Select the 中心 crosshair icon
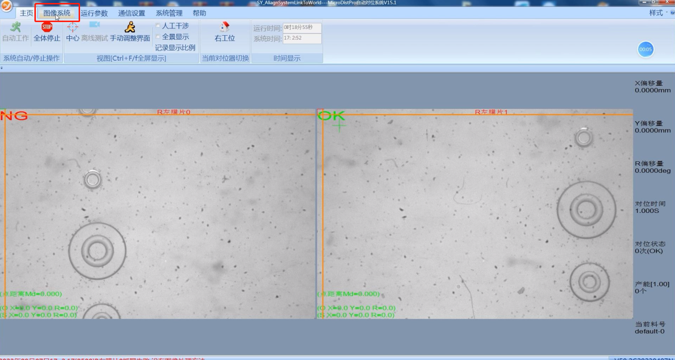This screenshot has width=675, height=360. point(72,27)
